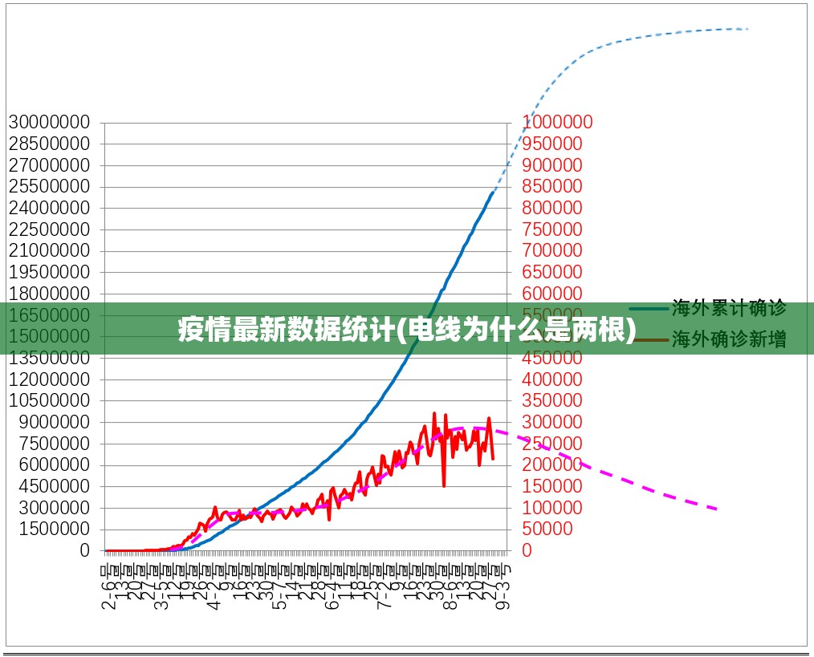Click the black axis value 9000000
The height and width of the screenshot is (657, 814).
click(x=55, y=423)
